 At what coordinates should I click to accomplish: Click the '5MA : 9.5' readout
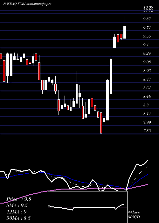click(17, 205)
